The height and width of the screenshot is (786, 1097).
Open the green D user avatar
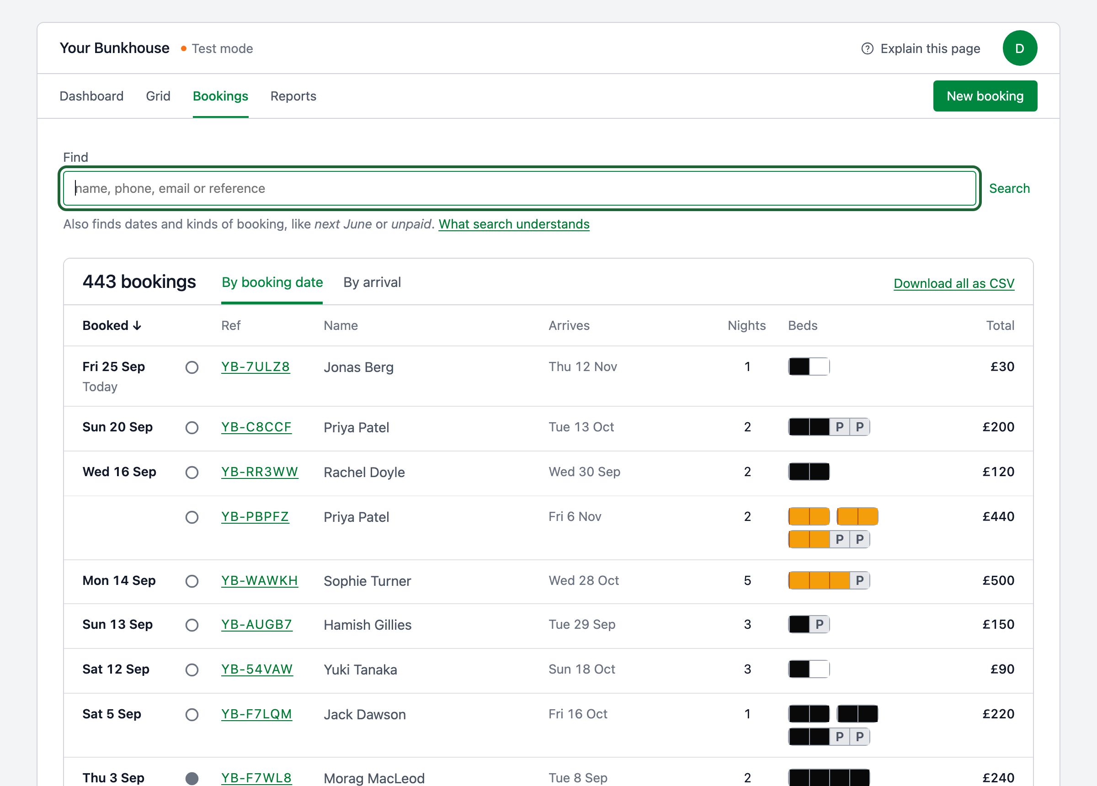point(1020,48)
